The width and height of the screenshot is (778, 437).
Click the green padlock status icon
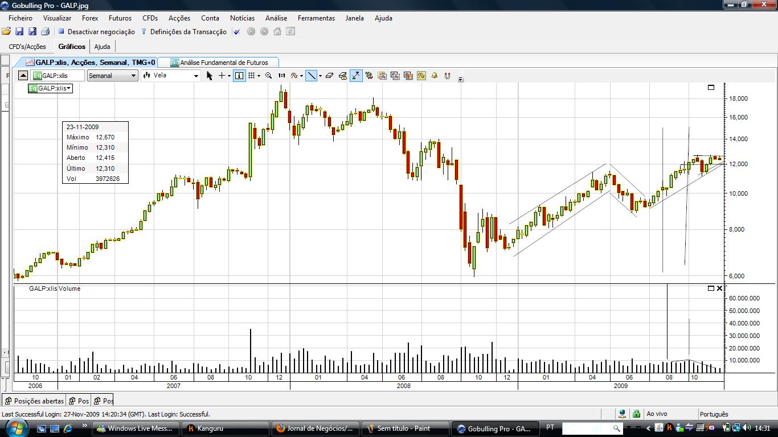coord(636,414)
